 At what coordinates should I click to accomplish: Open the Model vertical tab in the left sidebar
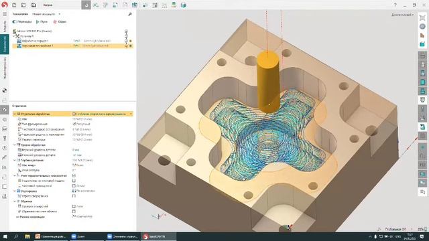pyautogui.click(x=5, y=26)
